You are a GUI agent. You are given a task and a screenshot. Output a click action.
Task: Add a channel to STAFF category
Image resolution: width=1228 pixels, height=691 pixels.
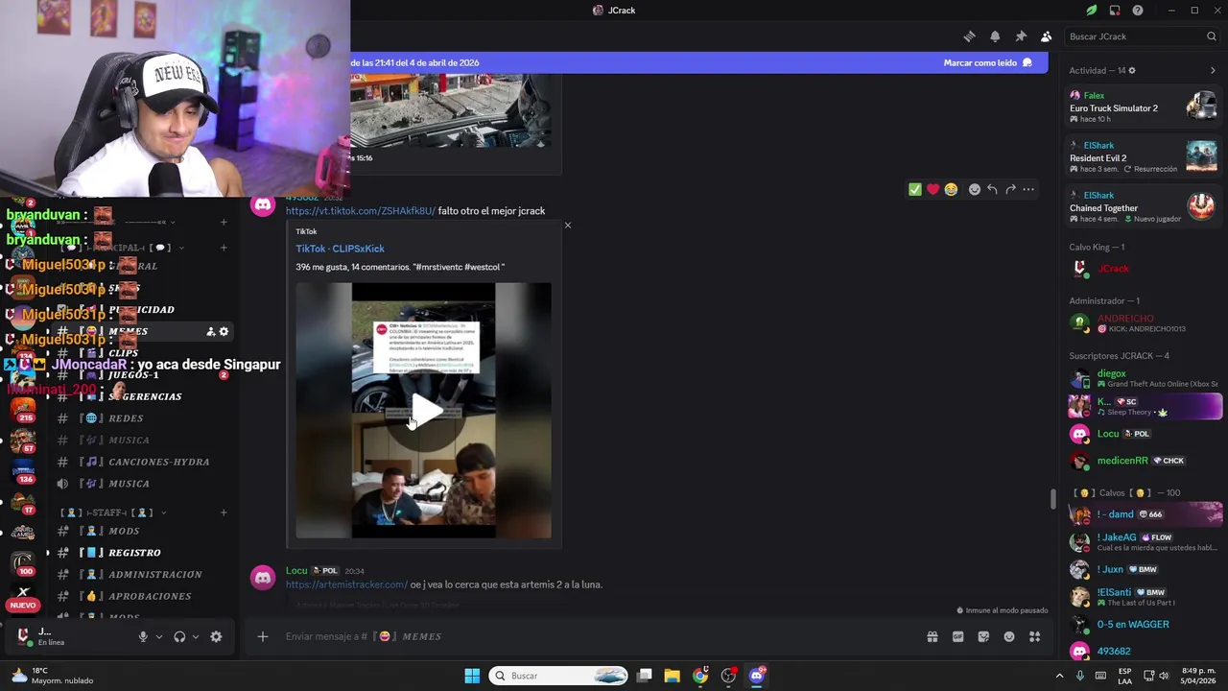224,512
